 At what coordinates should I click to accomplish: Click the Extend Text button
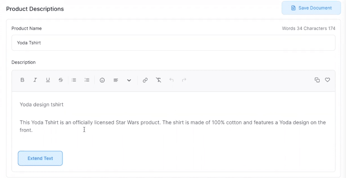click(x=40, y=158)
